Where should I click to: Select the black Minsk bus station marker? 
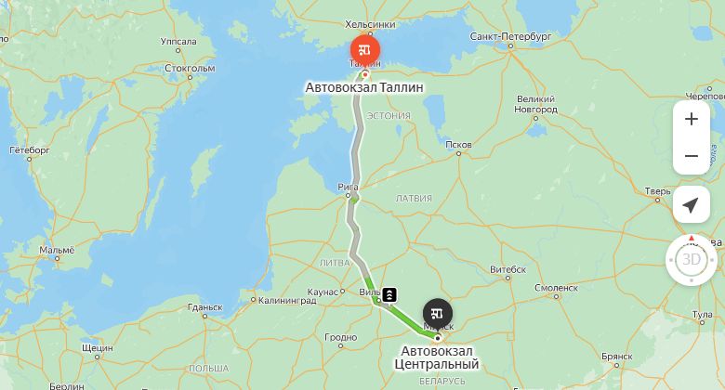point(438,313)
